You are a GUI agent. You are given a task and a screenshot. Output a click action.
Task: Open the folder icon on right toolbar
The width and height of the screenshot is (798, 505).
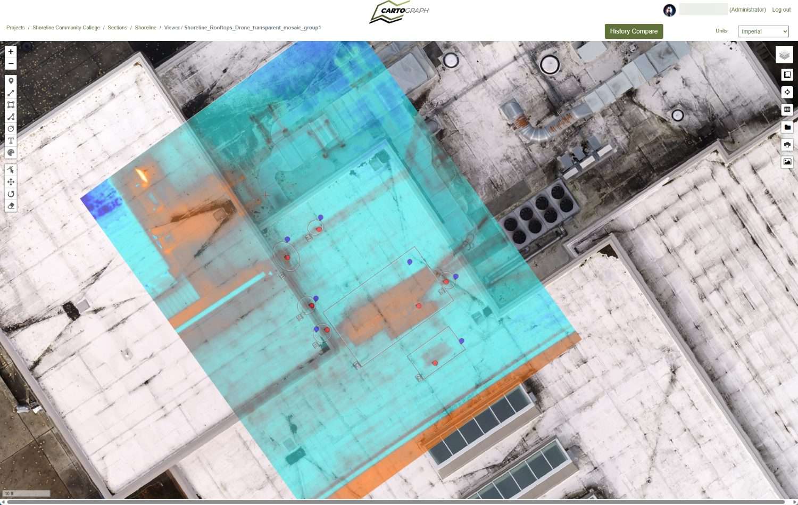coord(787,127)
